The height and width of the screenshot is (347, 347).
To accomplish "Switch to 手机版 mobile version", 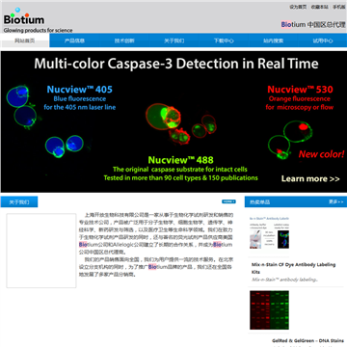I will [338, 7].
